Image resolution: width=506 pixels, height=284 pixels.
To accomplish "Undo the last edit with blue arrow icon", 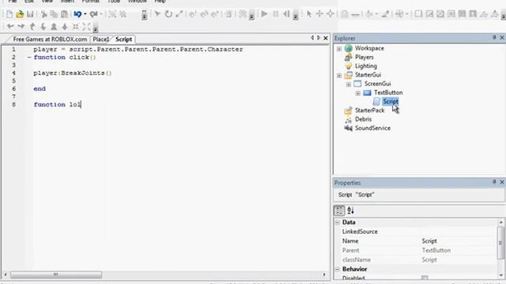I will tap(77, 14).
